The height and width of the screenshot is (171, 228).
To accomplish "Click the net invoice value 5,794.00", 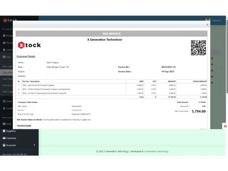I will click(x=199, y=111).
